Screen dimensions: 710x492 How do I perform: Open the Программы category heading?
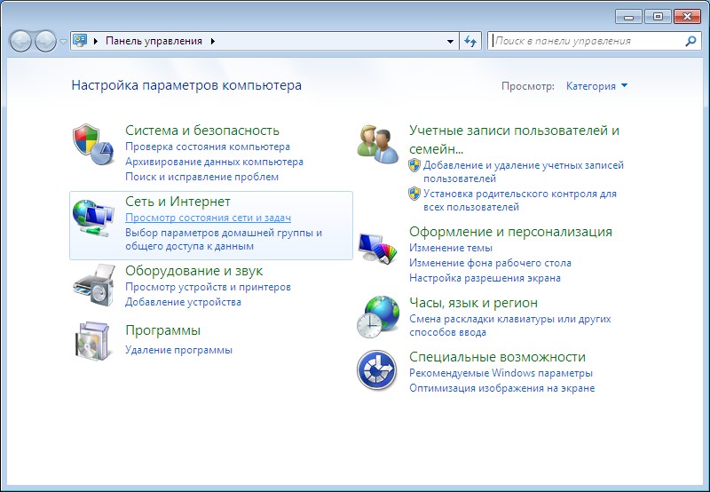pos(162,330)
